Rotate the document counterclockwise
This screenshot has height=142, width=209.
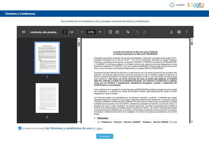point(117,32)
